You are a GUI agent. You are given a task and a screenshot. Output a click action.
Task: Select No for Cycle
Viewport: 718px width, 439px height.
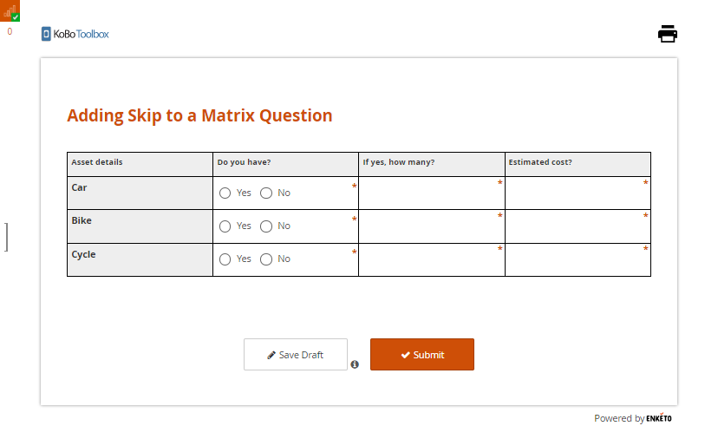[x=266, y=259]
